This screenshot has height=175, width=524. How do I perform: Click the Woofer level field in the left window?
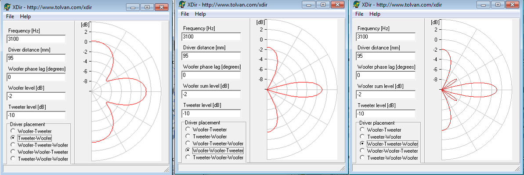pos(36,96)
